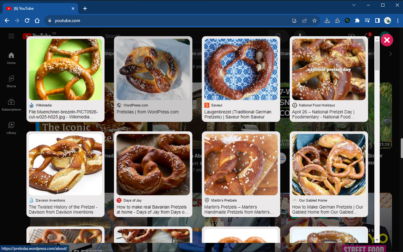Image resolution: width=403 pixels, height=252 pixels.
Task: Open Library in YouTube sidebar
Action: click(11, 128)
